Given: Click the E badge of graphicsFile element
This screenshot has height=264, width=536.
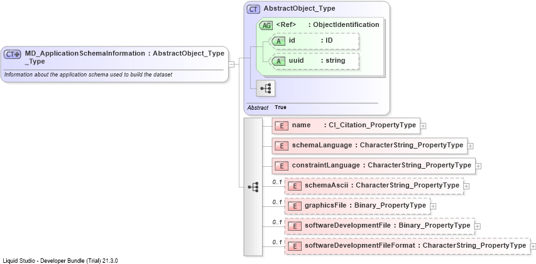Looking at the screenshot, I should tap(294, 206).
